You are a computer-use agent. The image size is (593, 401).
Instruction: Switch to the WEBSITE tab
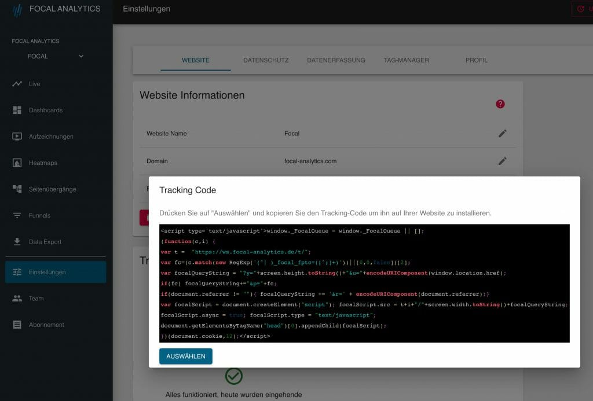pyautogui.click(x=196, y=60)
